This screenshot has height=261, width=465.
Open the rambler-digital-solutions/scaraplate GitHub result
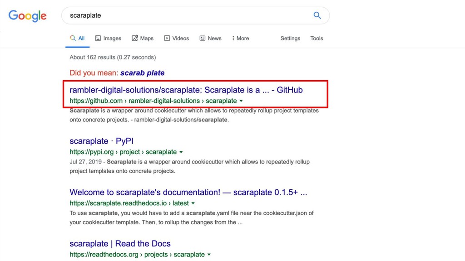186,90
